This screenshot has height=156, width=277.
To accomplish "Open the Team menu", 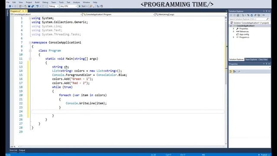I will 54,2.
